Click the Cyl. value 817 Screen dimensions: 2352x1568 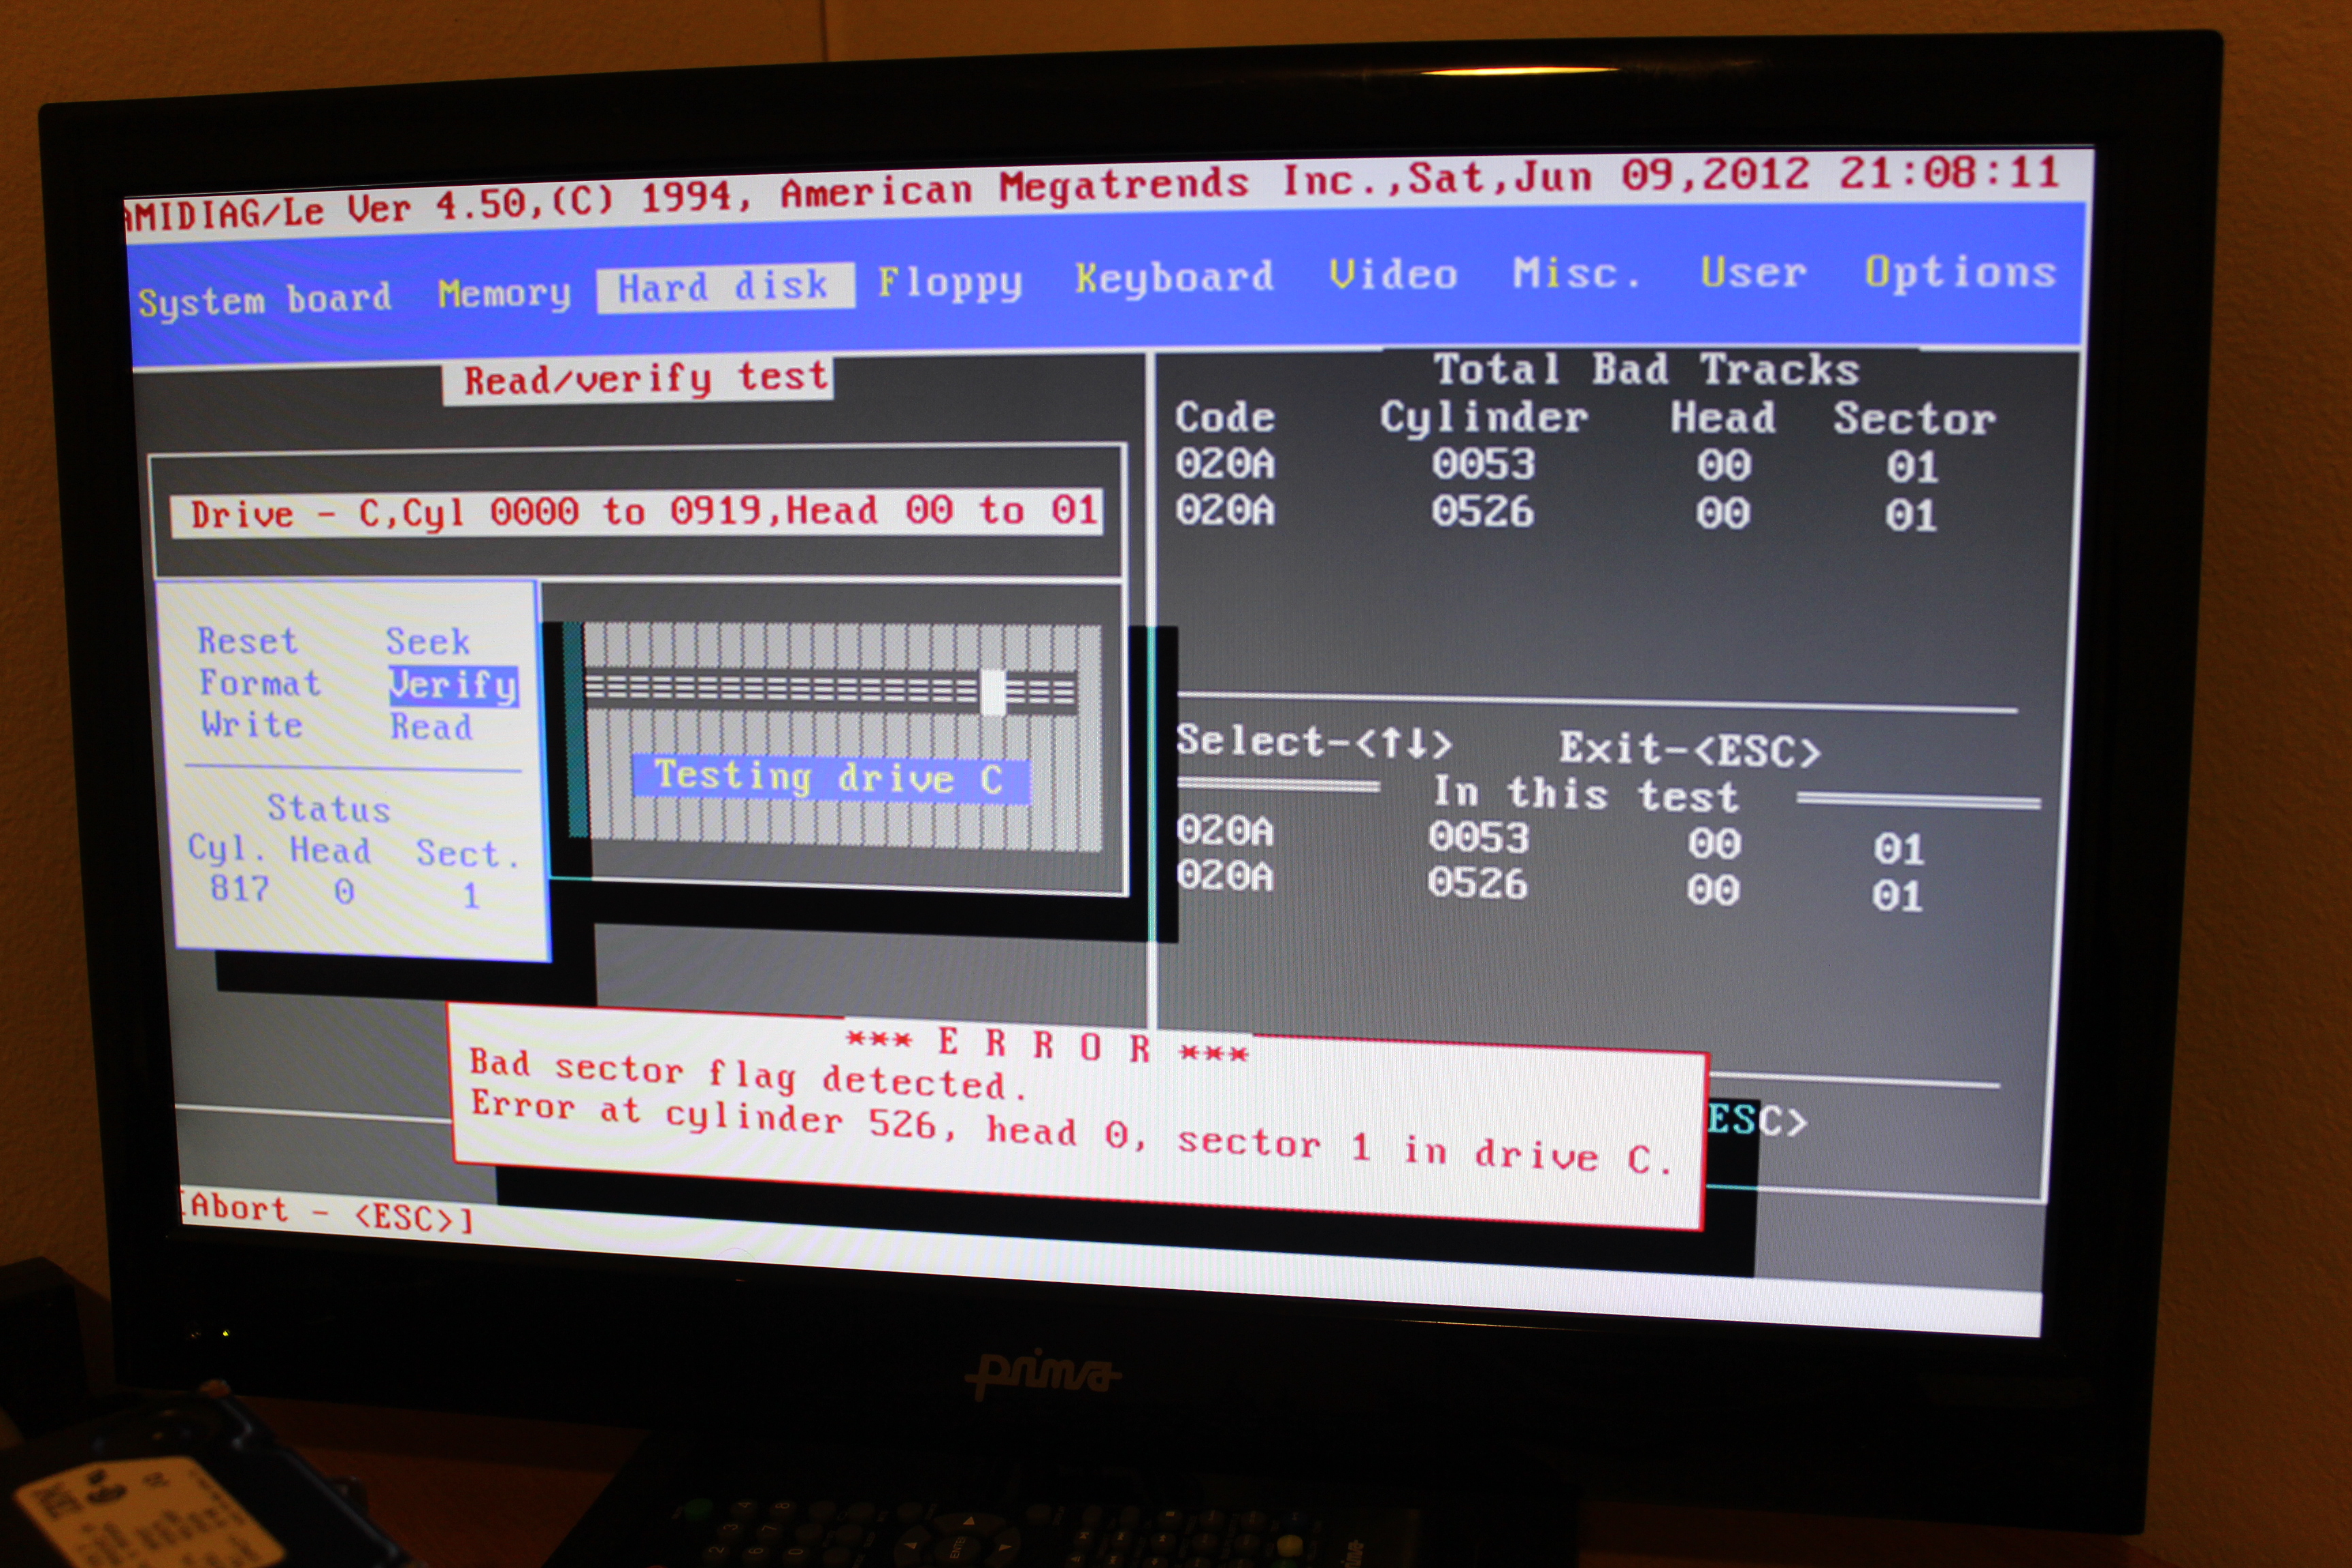point(240,888)
